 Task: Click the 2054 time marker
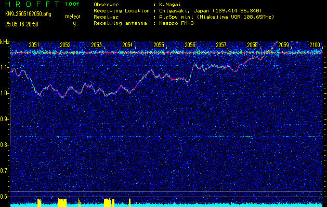127,45
